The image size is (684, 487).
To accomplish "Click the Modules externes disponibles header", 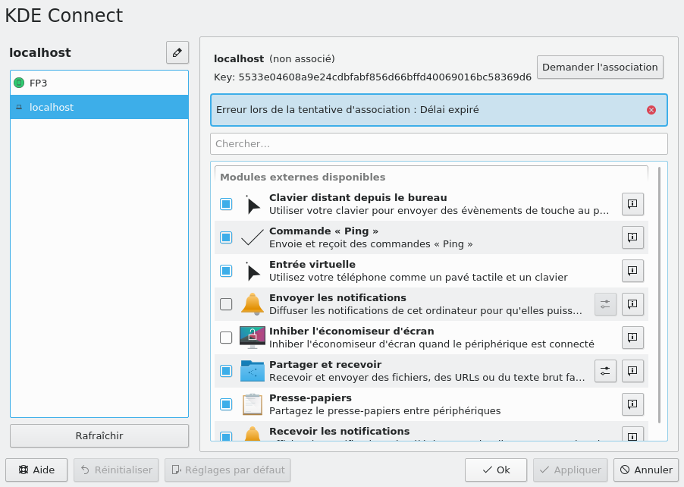I will pyautogui.click(x=303, y=178).
